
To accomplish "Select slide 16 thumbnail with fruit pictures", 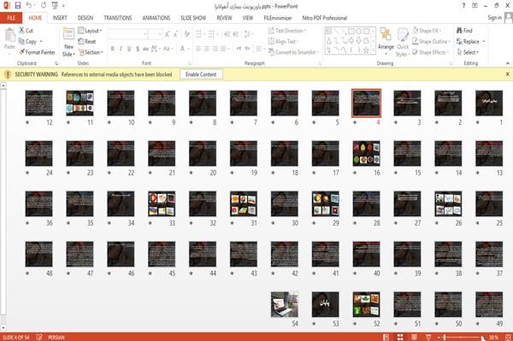I will coord(366,153).
